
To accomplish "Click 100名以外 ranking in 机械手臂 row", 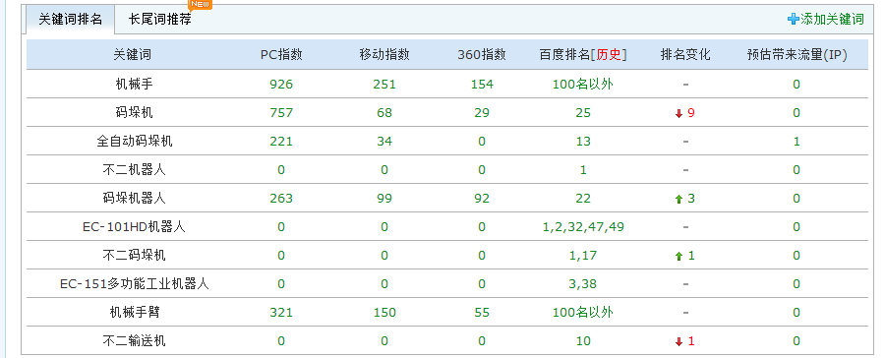I will (583, 312).
